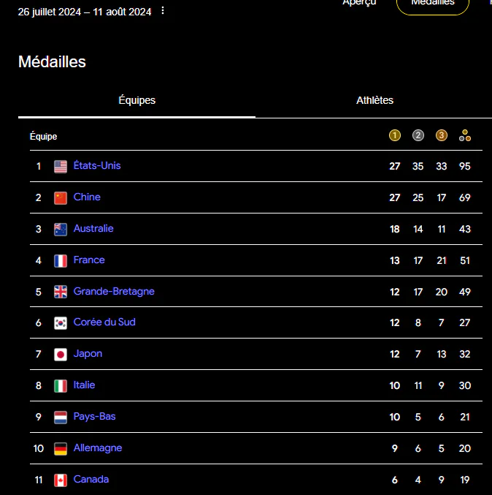This screenshot has height=495, width=492.
Task: Open the Chine team link
Action: [x=87, y=197]
